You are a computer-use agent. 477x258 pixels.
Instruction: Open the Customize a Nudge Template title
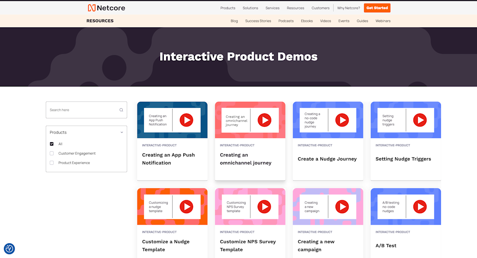click(166, 246)
